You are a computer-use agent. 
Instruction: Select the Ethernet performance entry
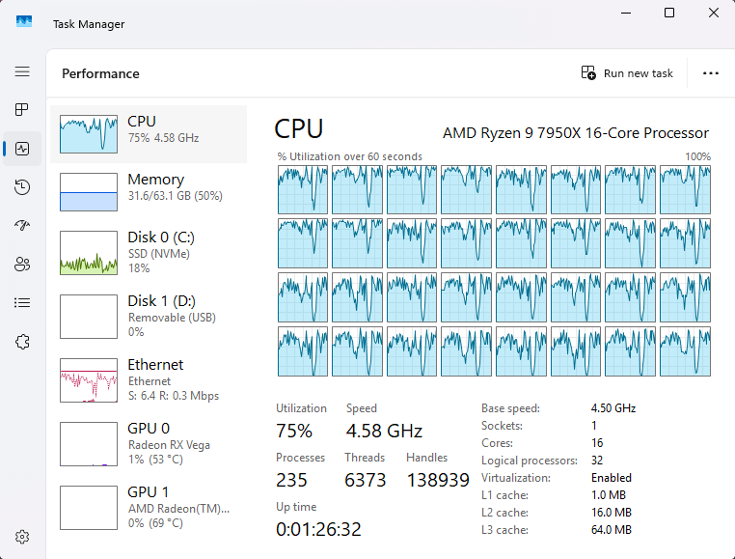click(149, 379)
